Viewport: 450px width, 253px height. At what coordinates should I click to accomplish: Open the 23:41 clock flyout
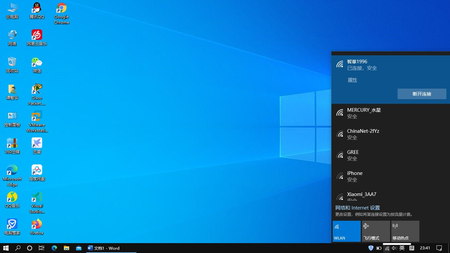[x=425, y=248]
